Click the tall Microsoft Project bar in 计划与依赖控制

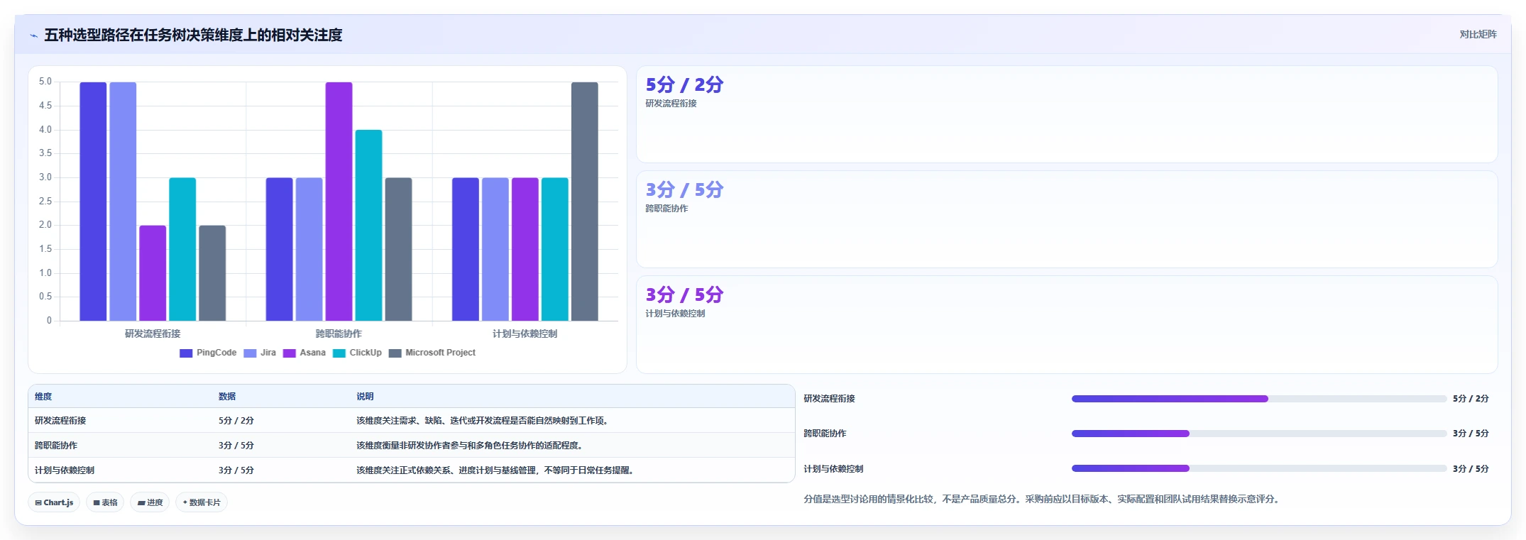(584, 202)
